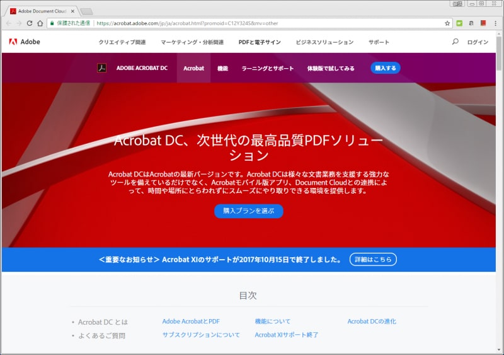Click the scrollbar up arrow
The image size is (504, 355).
tap(499, 33)
